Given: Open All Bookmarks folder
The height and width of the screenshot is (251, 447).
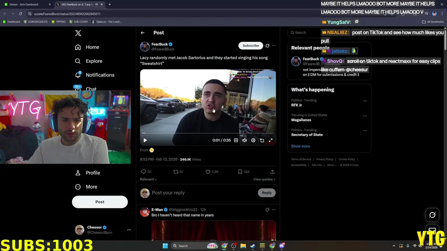Looking at the screenshot, I should [x=433, y=22].
